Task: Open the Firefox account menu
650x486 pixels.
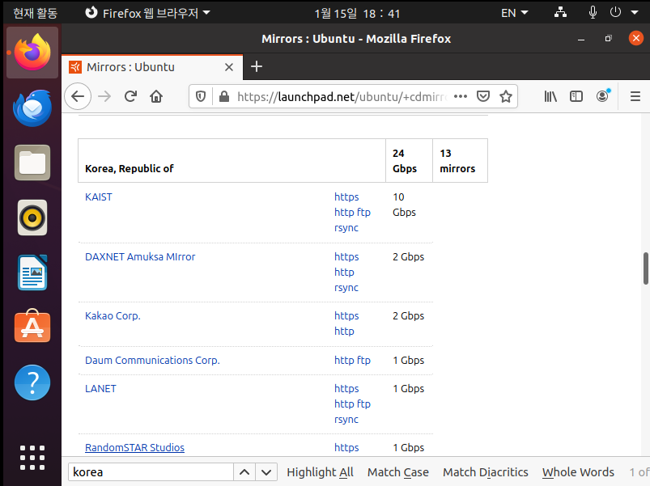Action: point(603,96)
